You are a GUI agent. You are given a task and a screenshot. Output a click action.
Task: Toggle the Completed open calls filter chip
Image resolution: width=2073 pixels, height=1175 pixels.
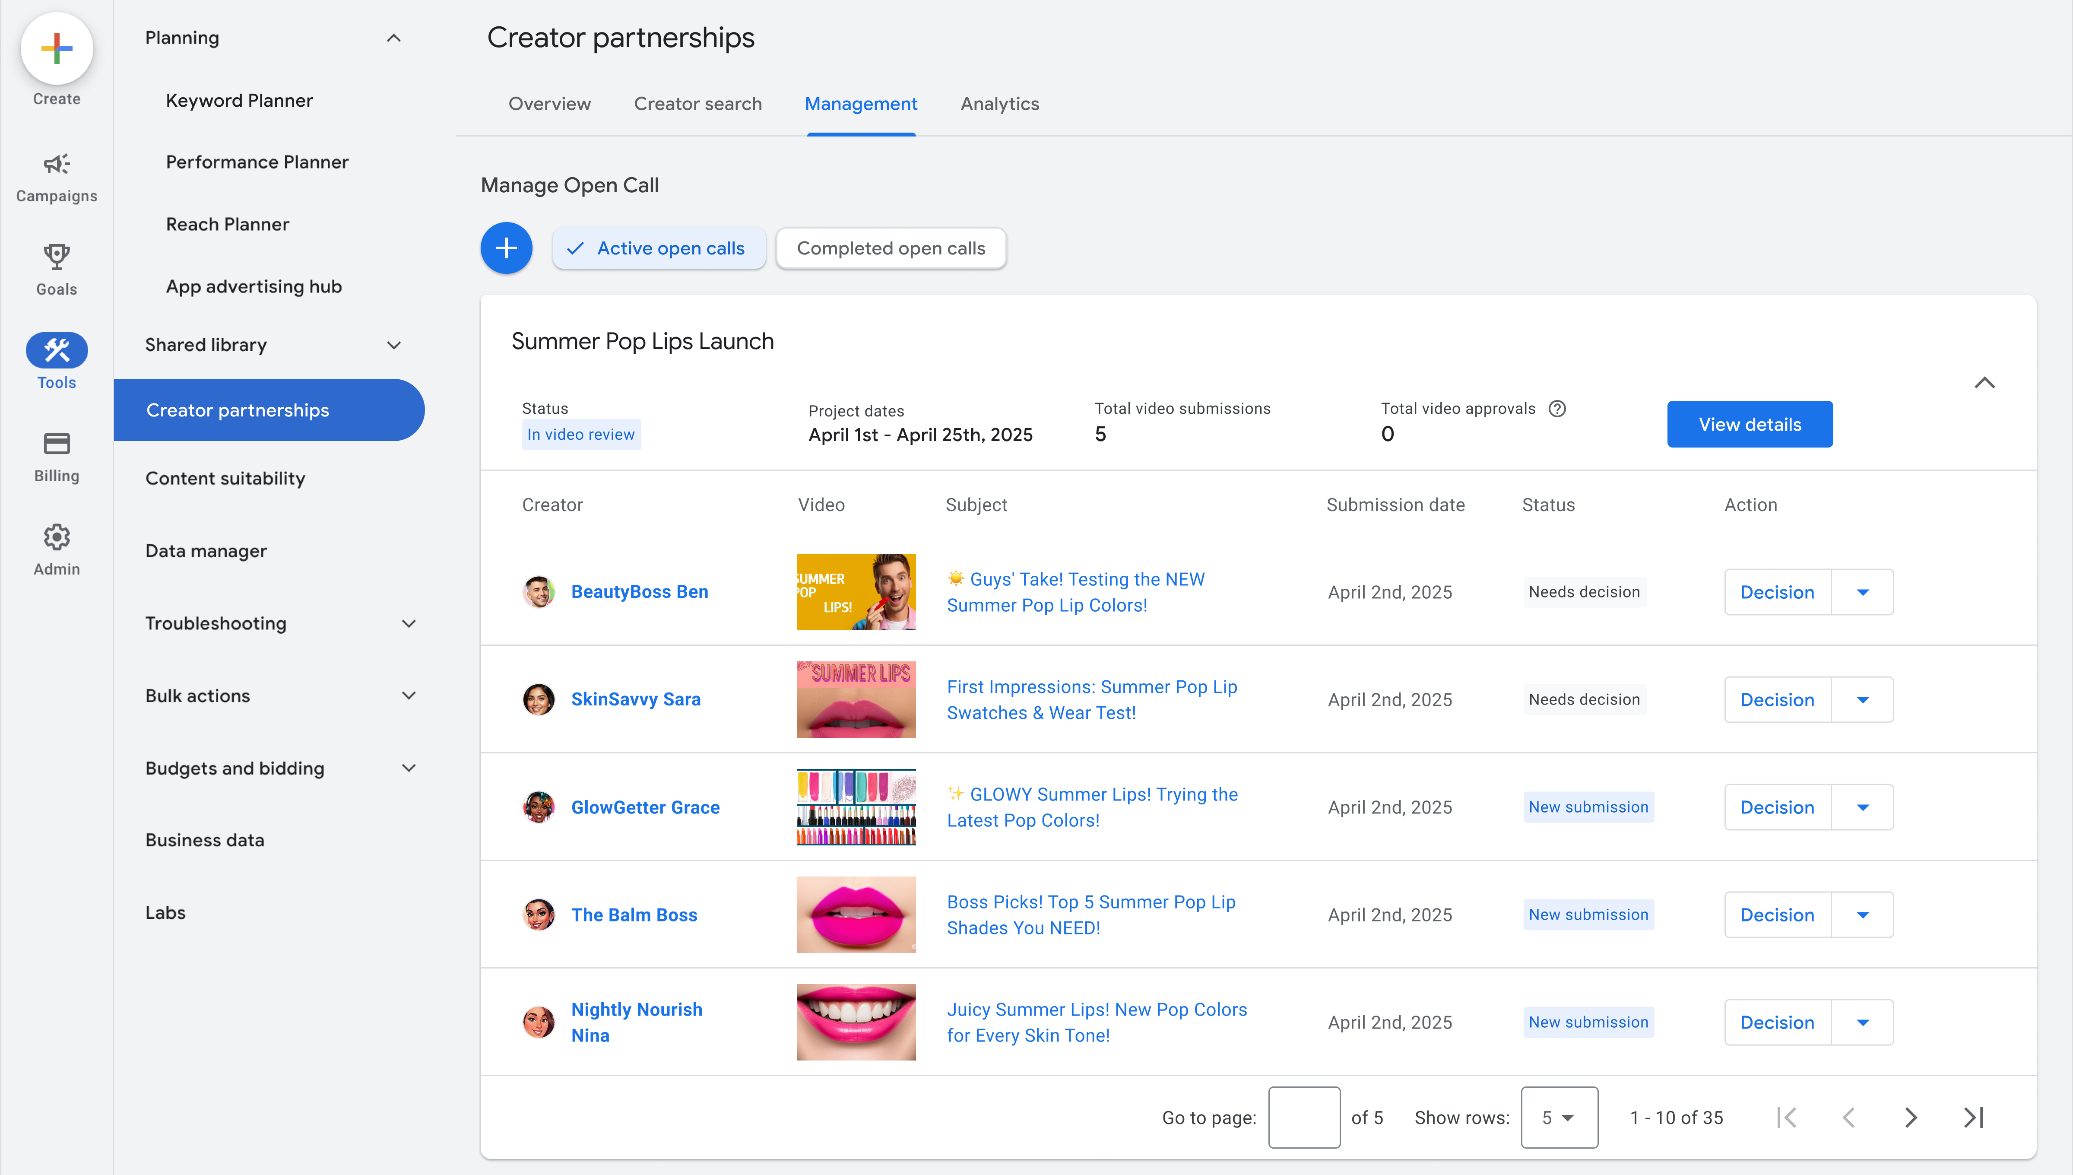(891, 248)
